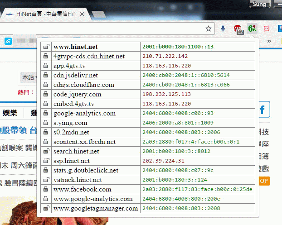Click the bookmark star icon
This screenshot has width=282, height=225.
point(209,29)
